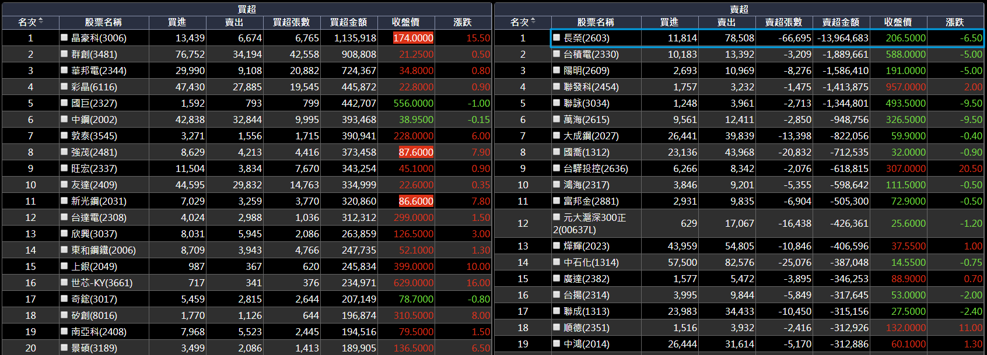Open stock 欣興(3037)
Viewport: 987px width, 355px height.
94,234
